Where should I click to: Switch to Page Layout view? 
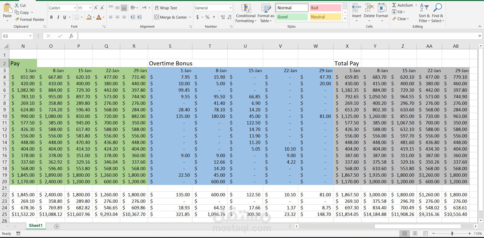415,233
